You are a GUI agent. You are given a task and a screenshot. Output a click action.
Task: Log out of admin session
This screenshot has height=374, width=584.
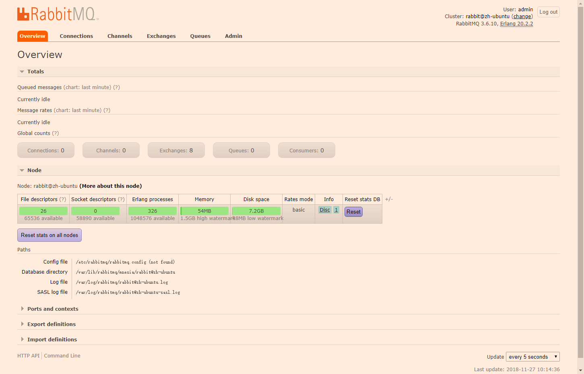[549, 12]
